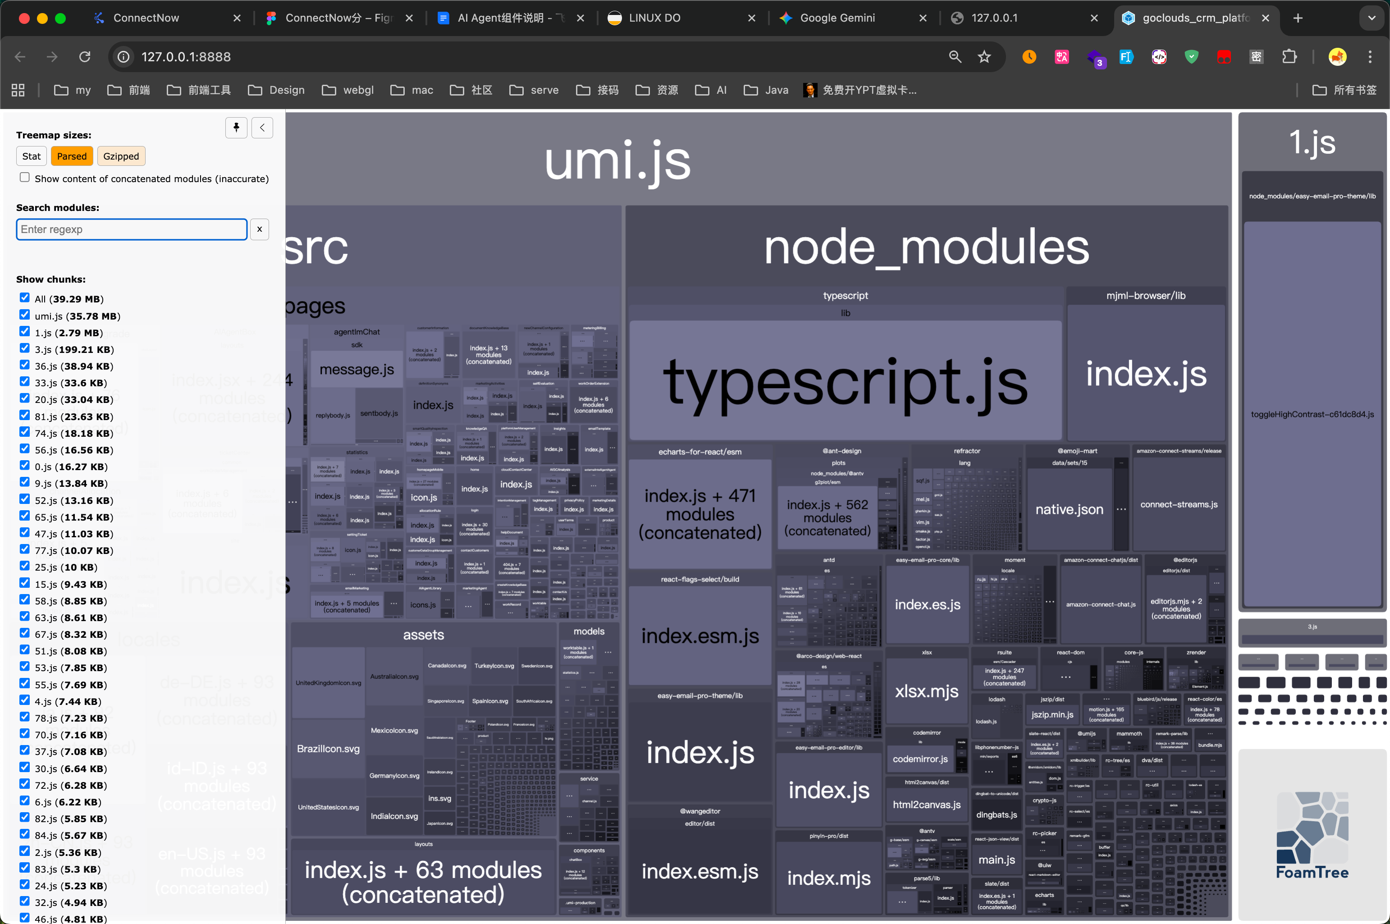Open the 免费开YPT虚拟卡 bookmark
1390x924 pixels.
(x=860, y=90)
